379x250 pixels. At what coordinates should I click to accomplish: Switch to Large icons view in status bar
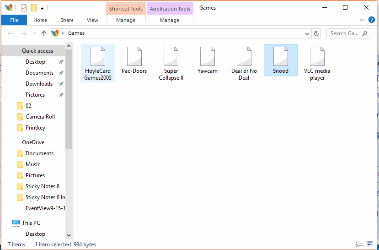pos(370,244)
